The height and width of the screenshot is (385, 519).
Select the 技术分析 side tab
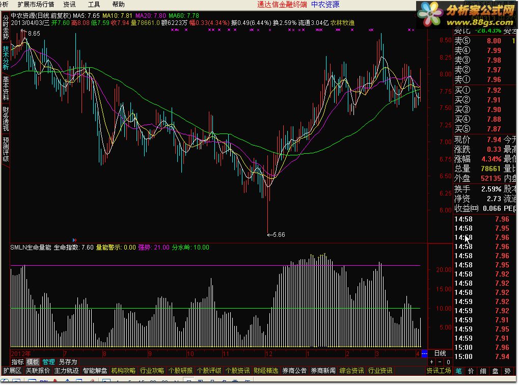click(x=5, y=57)
